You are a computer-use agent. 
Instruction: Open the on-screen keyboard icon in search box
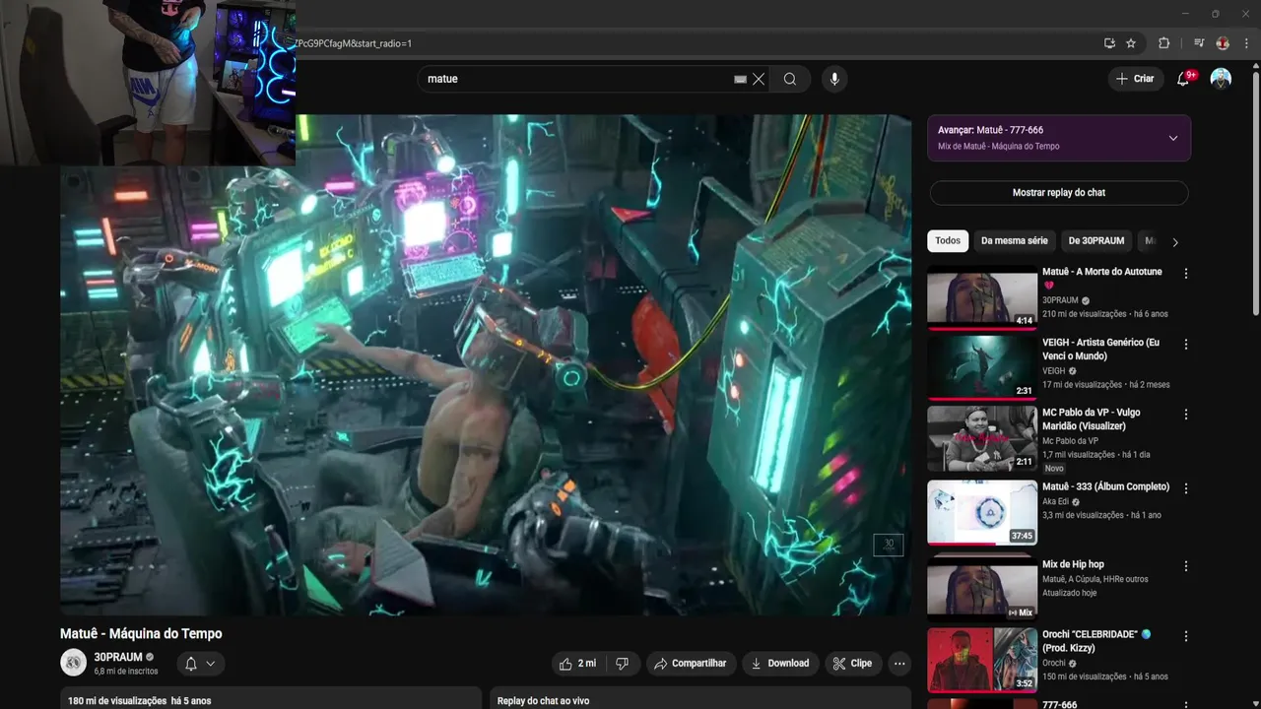[740, 79]
